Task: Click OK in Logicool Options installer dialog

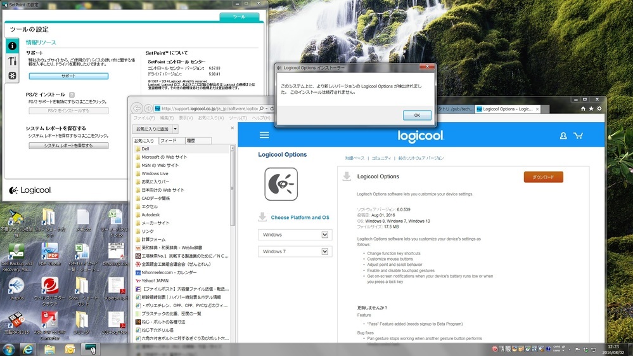Action: [417, 115]
